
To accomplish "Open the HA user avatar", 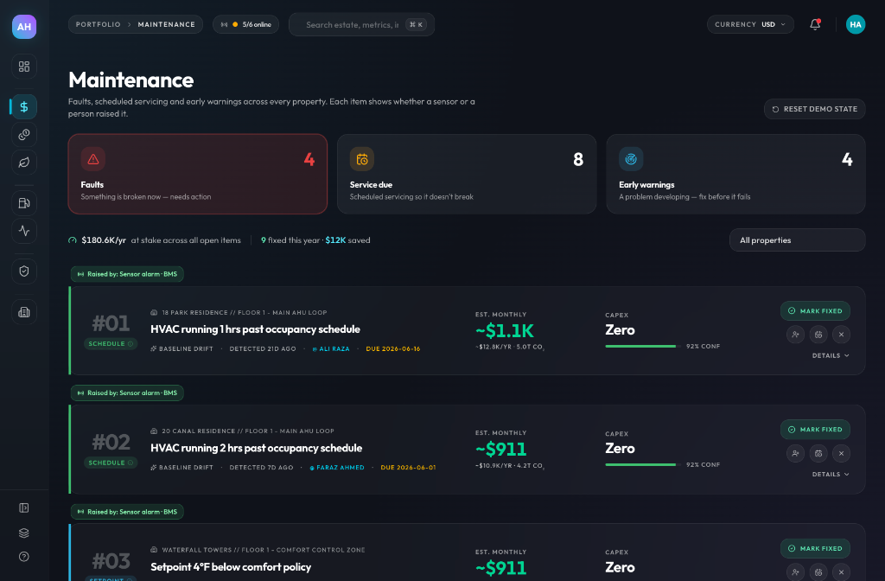I will (856, 24).
